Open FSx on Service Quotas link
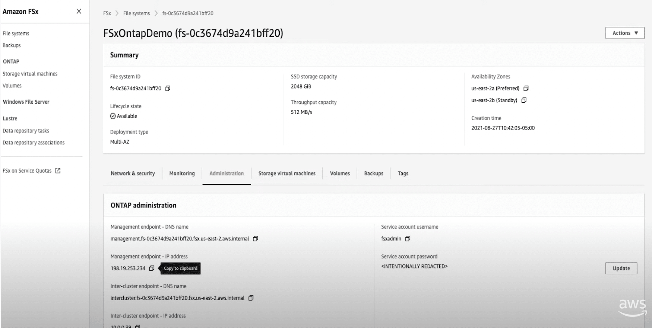 pos(27,171)
